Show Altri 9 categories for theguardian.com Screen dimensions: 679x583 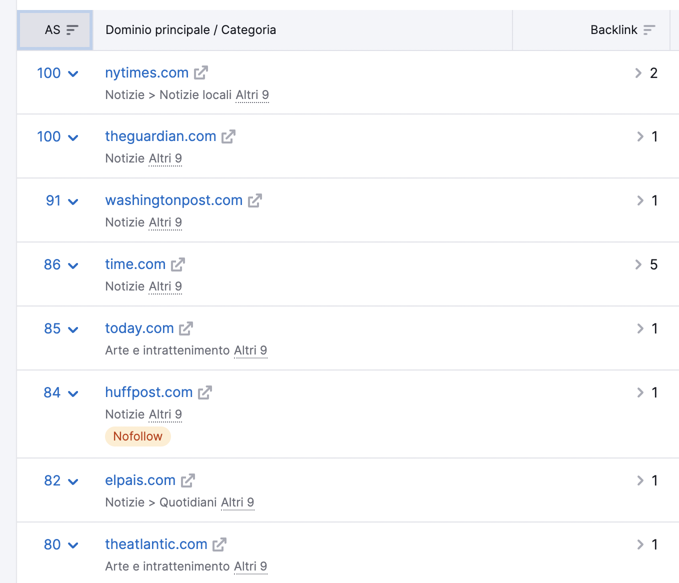tap(165, 158)
